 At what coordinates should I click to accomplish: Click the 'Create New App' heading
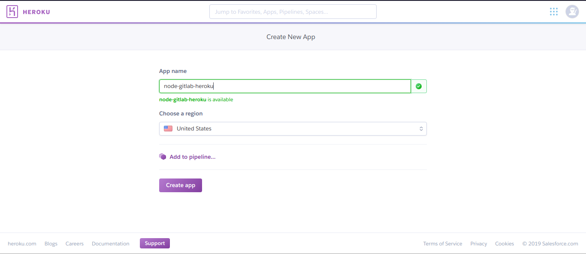(291, 37)
